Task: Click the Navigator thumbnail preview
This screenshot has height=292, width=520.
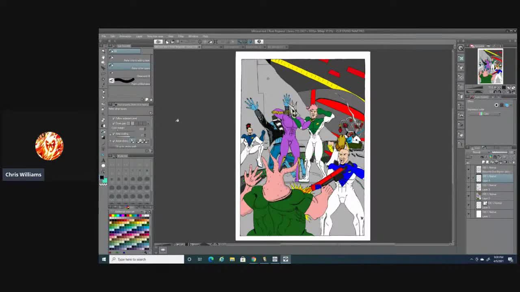Action: 490,67
